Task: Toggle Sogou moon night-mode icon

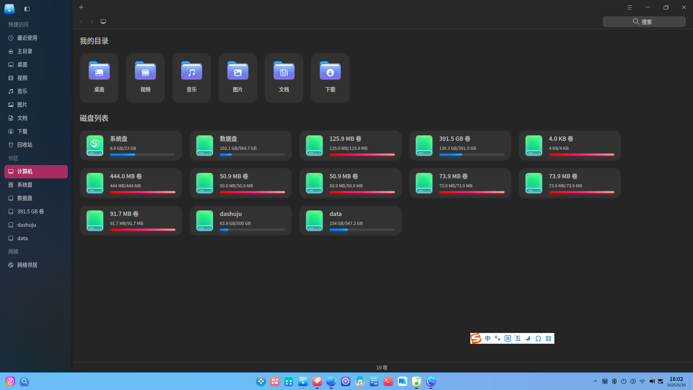Action: (x=528, y=338)
